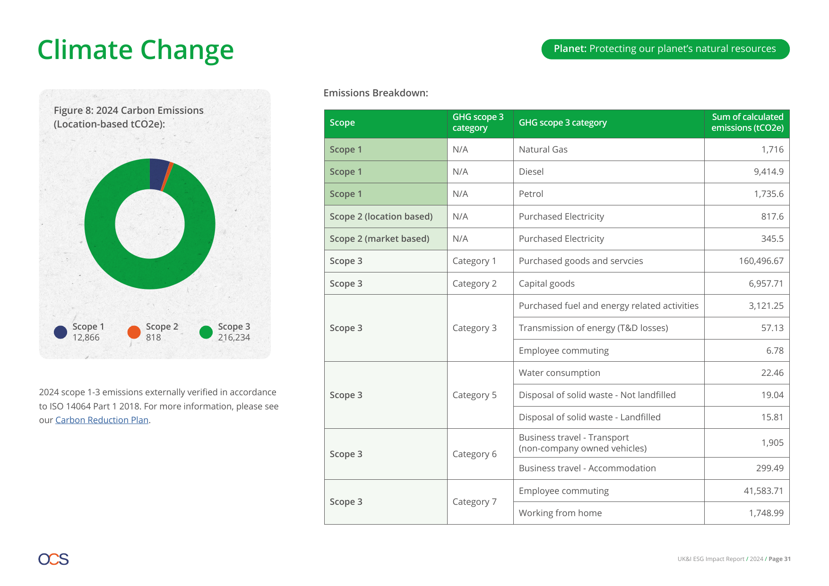The height and width of the screenshot is (586, 829).
Task: Click the Category 2 cell
Action: coord(480,284)
